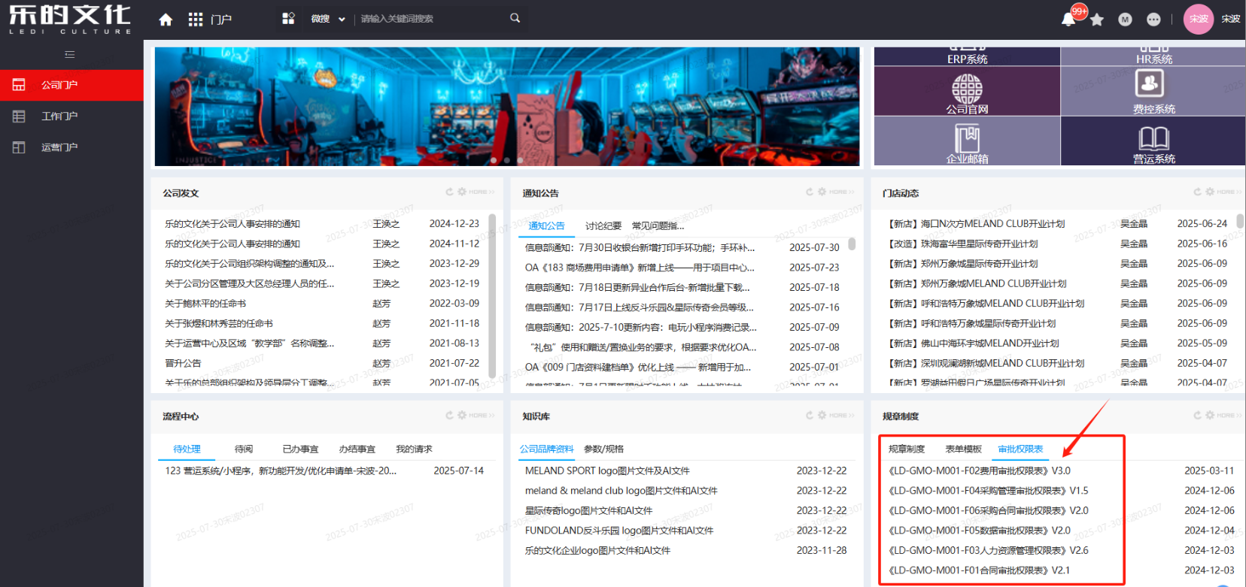The image size is (1246, 587).
Task: Collapse the left sidebar menu
Action: 70,54
